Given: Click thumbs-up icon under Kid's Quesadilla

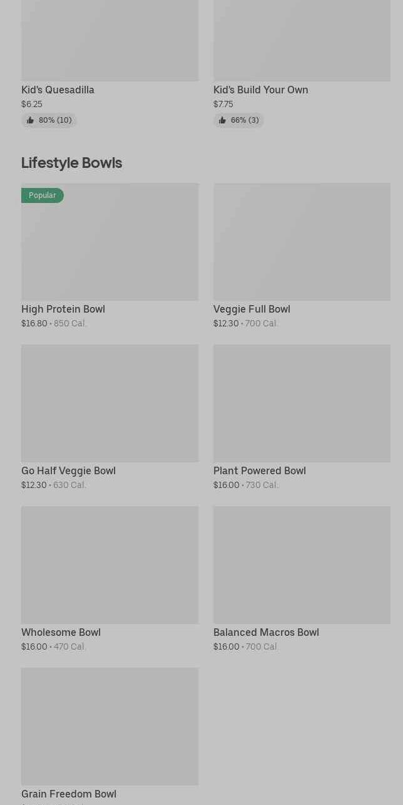Looking at the screenshot, I should (x=30, y=120).
